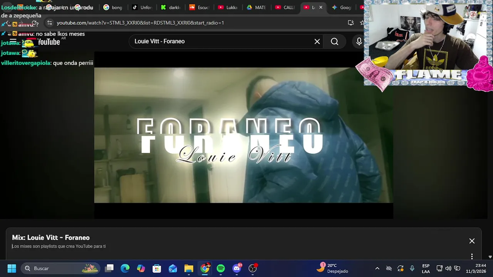Switch to the Kick 'darkk' tab
Viewport: 493px width, 277px height.
pyautogui.click(x=171, y=7)
